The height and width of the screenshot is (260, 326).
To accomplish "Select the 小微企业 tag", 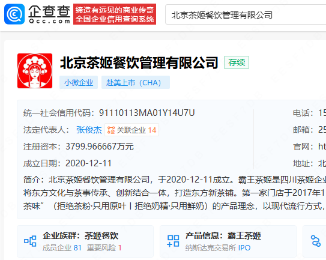I will 79,82.
